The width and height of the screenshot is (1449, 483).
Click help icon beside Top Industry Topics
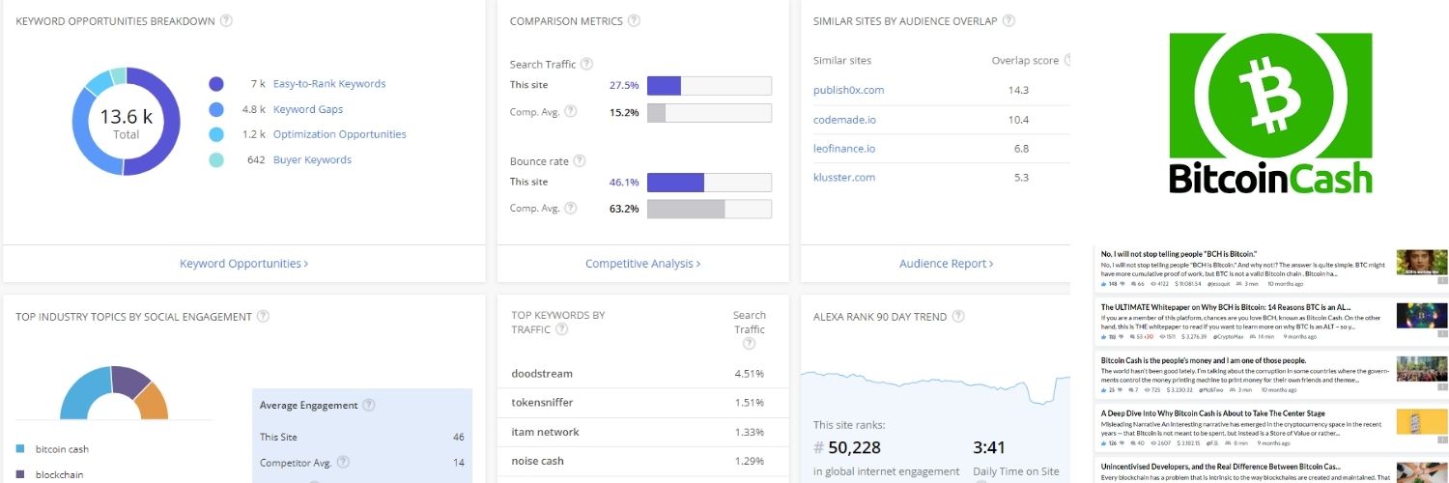tap(263, 316)
